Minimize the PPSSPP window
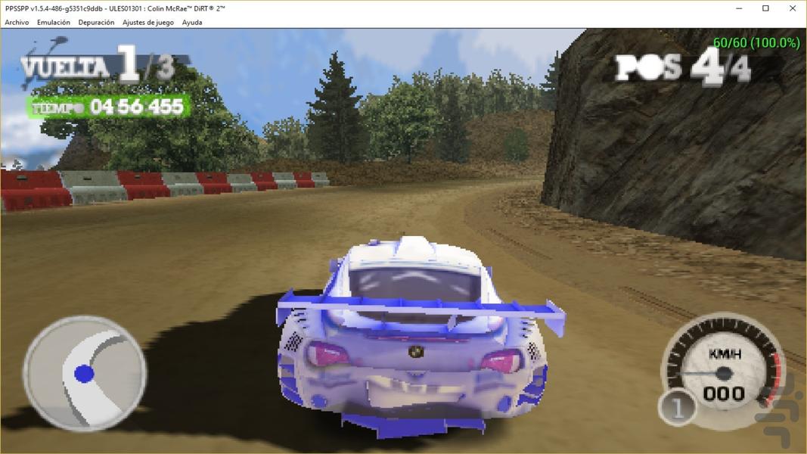The image size is (807, 454). (x=739, y=8)
